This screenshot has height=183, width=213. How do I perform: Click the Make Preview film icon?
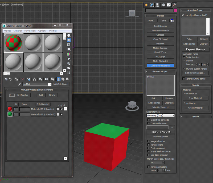(69, 59)
